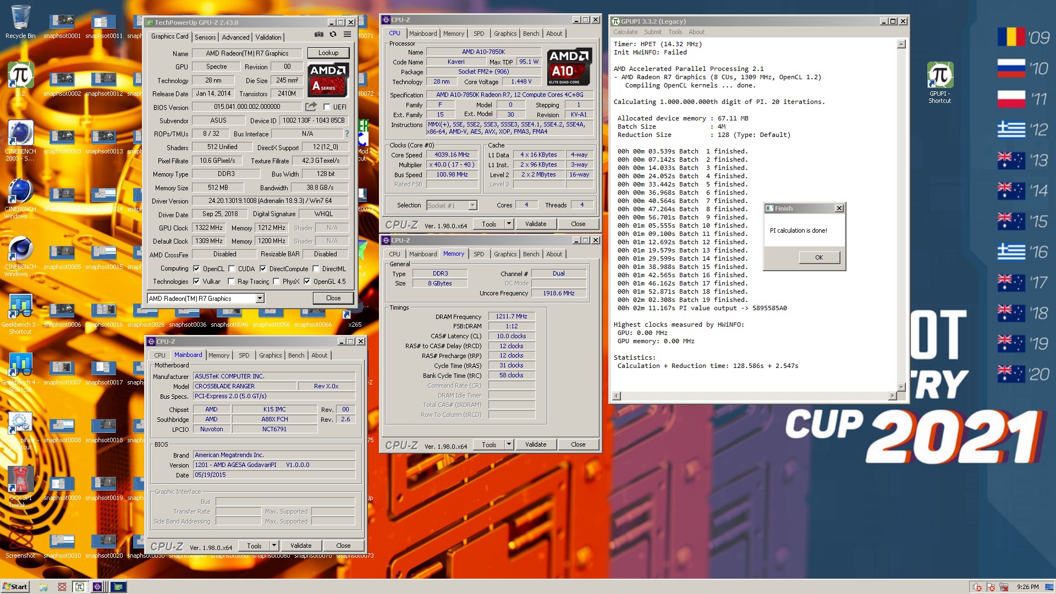Select snaphsot0017 desktop file
Viewport: 1056px width, 594px height.
[104, 373]
